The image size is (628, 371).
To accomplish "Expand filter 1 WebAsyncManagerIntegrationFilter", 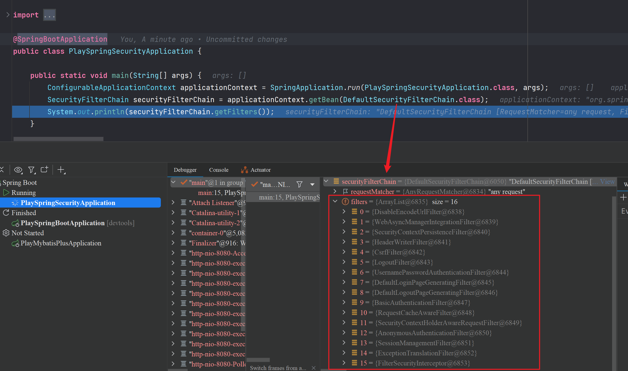I will point(344,222).
